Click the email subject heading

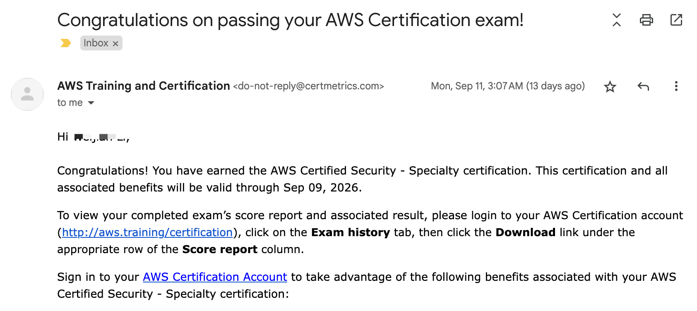290,20
